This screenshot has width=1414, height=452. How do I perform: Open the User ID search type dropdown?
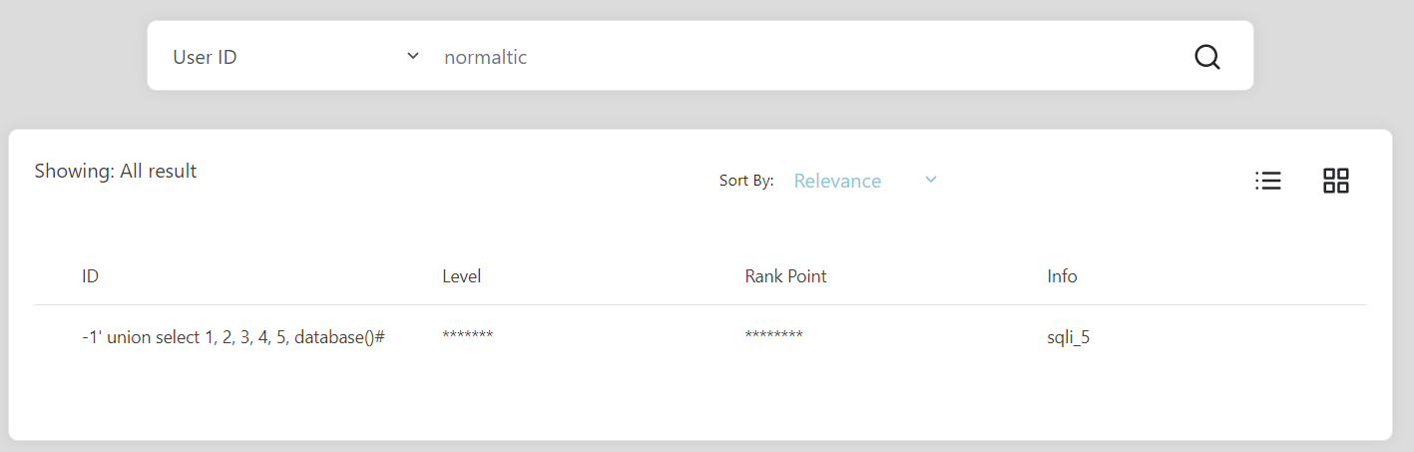(296, 57)
